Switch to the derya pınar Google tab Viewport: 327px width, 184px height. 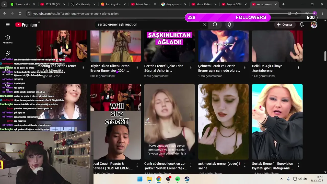(174, 4)
